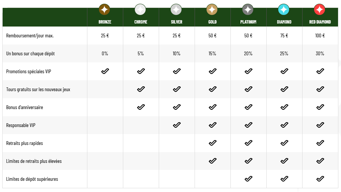341x192 pixels.
Task: Click the cyan Diamond star badge
Action: 283,10
